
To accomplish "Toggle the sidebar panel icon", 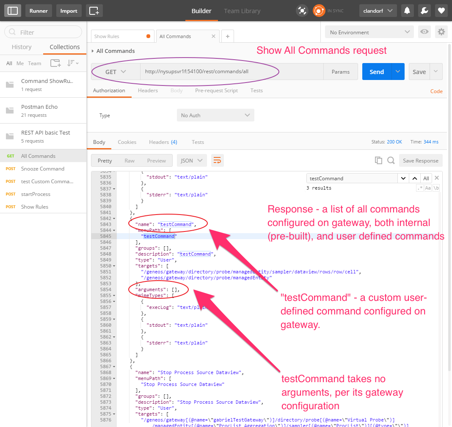I will click(13, 11).
